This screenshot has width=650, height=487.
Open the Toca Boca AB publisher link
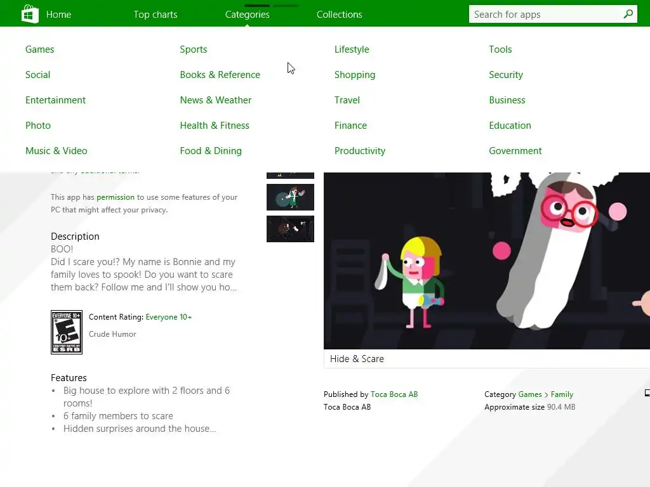394,394
